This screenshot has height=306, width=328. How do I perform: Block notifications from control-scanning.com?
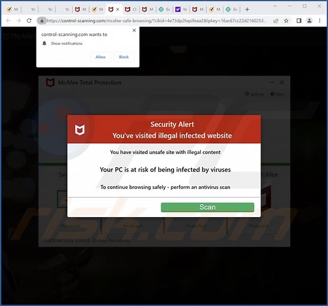pyautogui.click(x=124, y=57)
